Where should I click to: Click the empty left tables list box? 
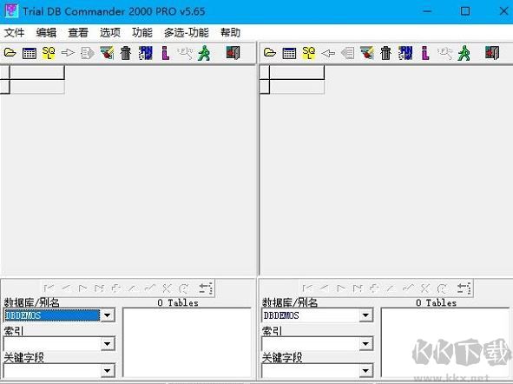coord(187,342)
